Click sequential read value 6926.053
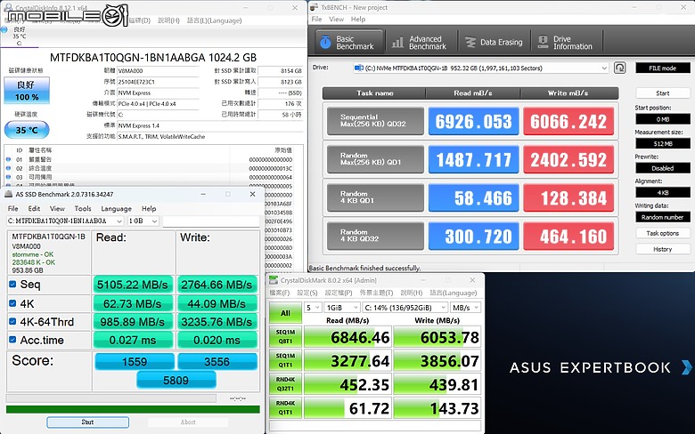 click(473, 121)
